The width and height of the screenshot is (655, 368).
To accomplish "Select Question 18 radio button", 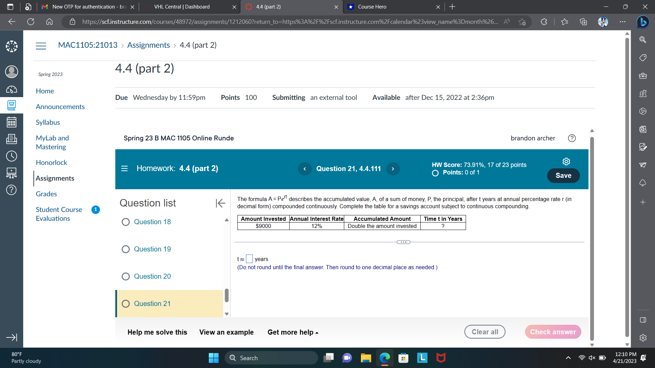I will (x=126, y=222).
